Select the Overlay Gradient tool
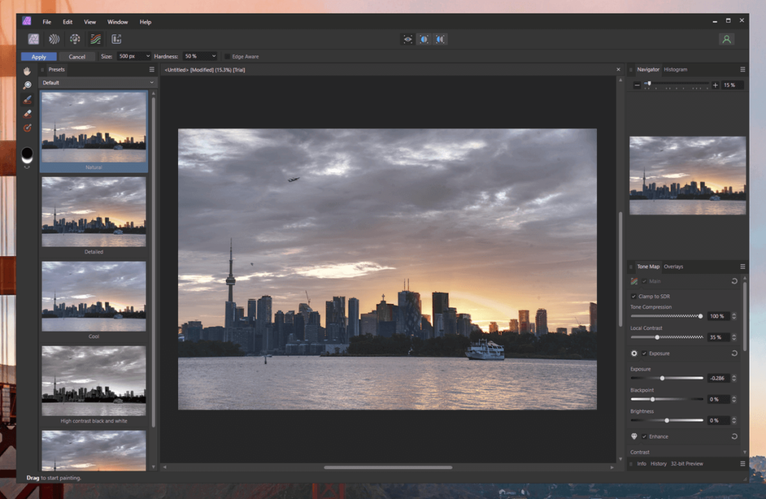 (x=27, y=128)
